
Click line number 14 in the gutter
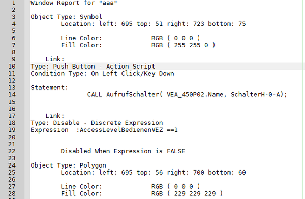(x=12, y=94)
